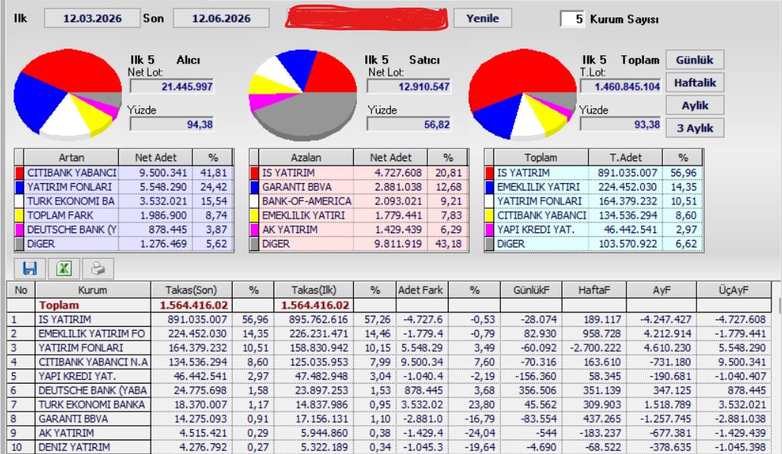
Task: Select the 3 Aylık period button
Action: click(x=695, y=128)
